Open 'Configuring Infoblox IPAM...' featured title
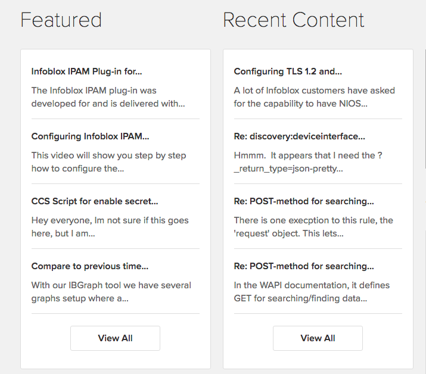 coord(90,136)
